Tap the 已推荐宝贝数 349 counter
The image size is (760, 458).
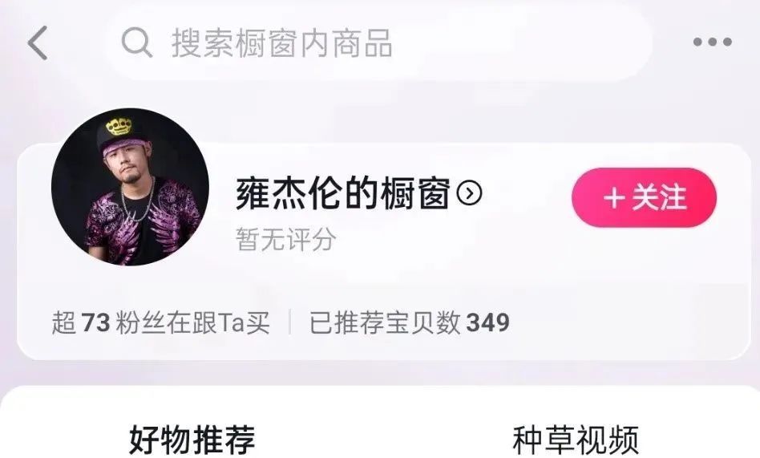(410, 322)
